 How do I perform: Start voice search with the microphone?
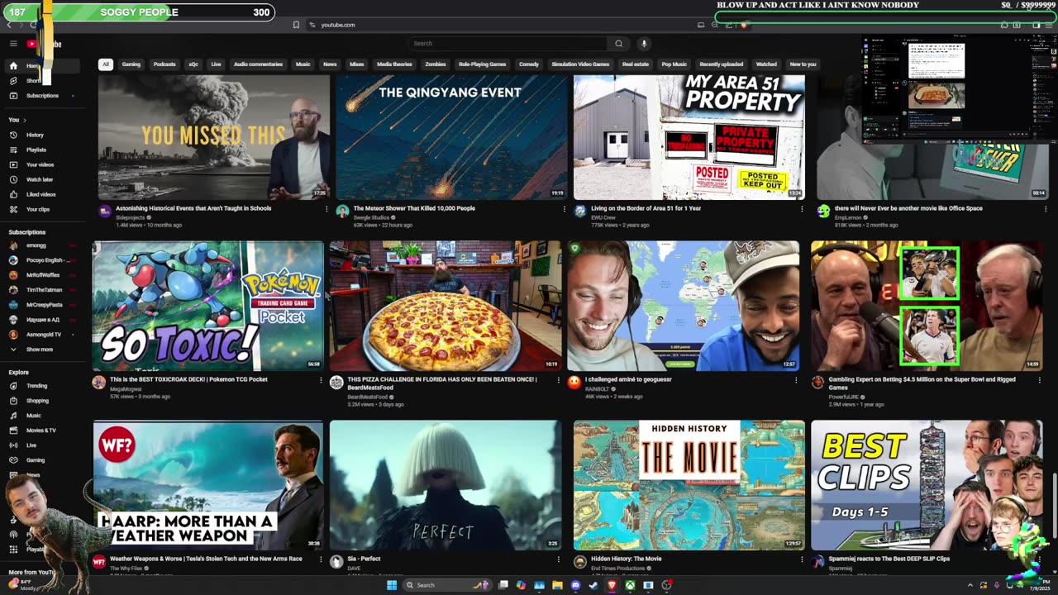click(x=644, y=44)
